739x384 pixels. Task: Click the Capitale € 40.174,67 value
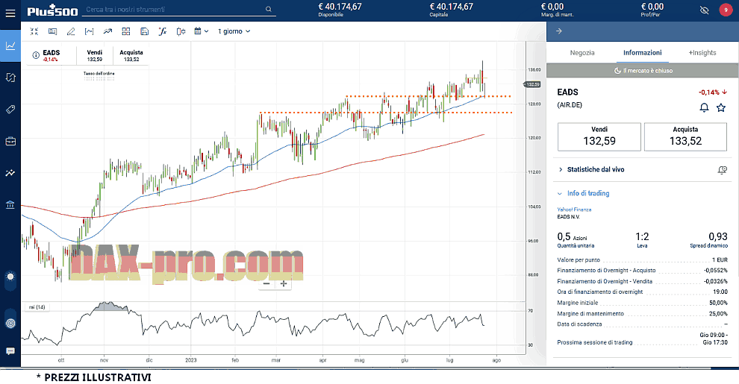coord(451,10)
